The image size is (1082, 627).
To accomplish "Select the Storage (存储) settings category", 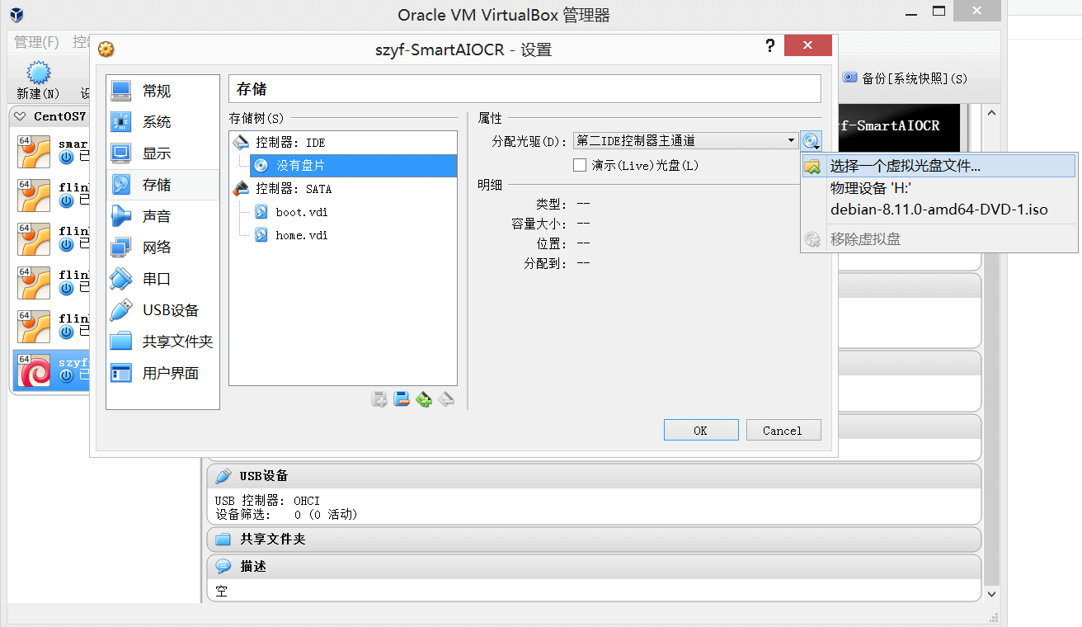I will pyautogui.click(x=162, y=185).
